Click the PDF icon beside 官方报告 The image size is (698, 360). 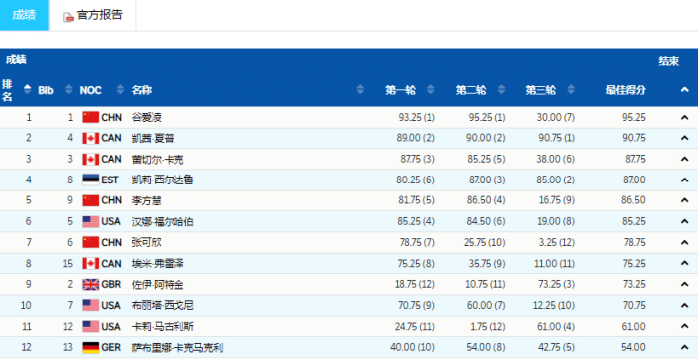(x=68, y=17)
